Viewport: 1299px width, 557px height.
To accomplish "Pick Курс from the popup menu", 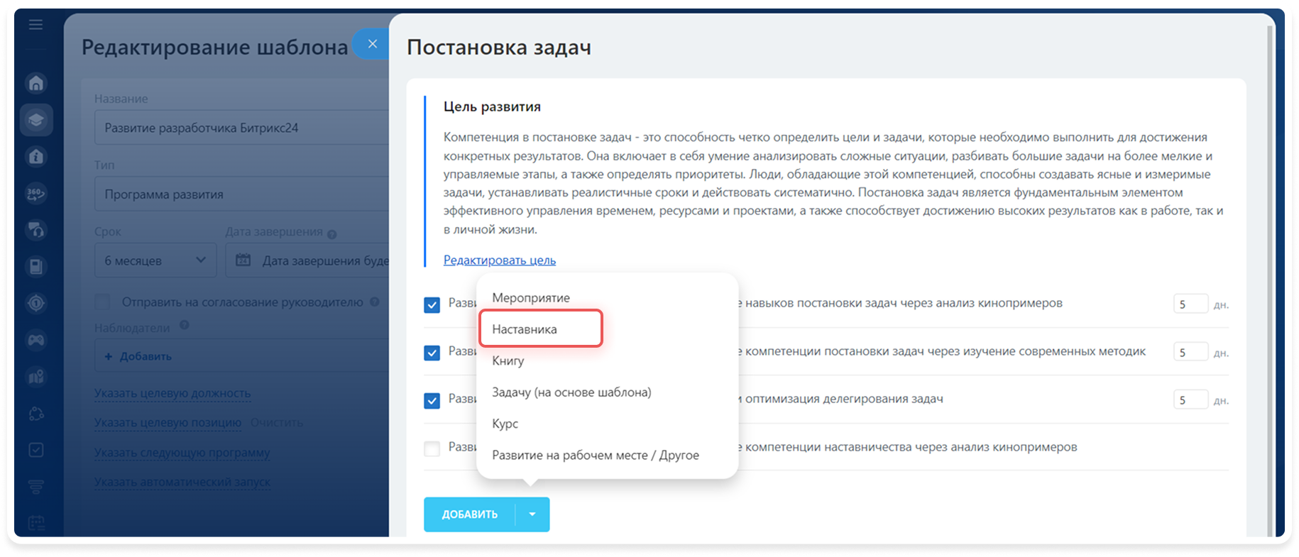I will tap(505, 424).
